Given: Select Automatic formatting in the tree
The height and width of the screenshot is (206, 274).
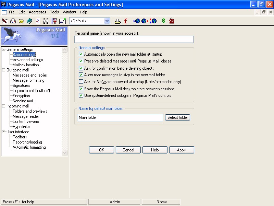Looking at the screenshot, I should click(29, 147).
